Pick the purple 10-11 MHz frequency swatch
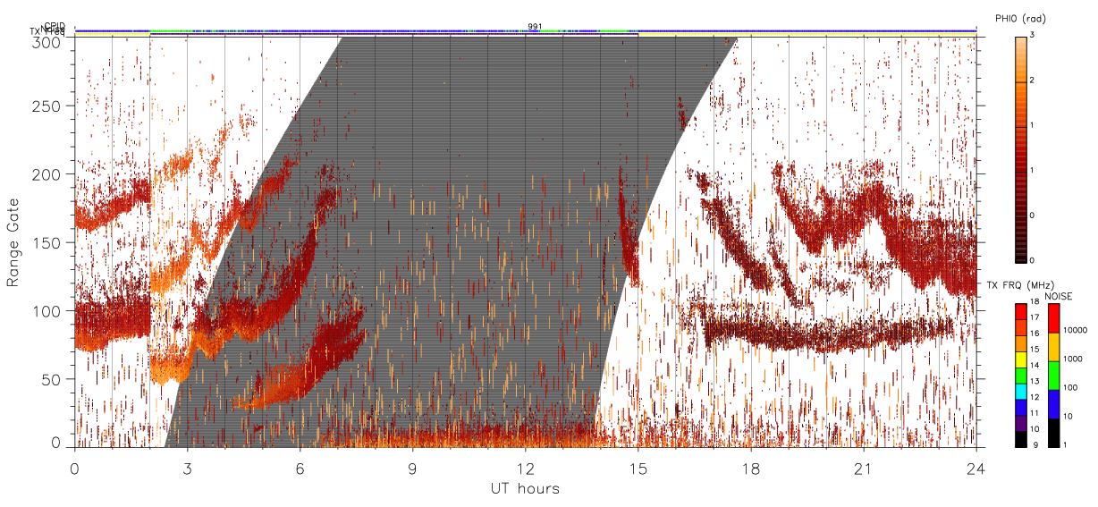Screen dimensions: 1098x507 point(1020,421)
